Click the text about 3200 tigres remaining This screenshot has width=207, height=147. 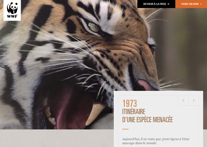click(x=156, y=141)
